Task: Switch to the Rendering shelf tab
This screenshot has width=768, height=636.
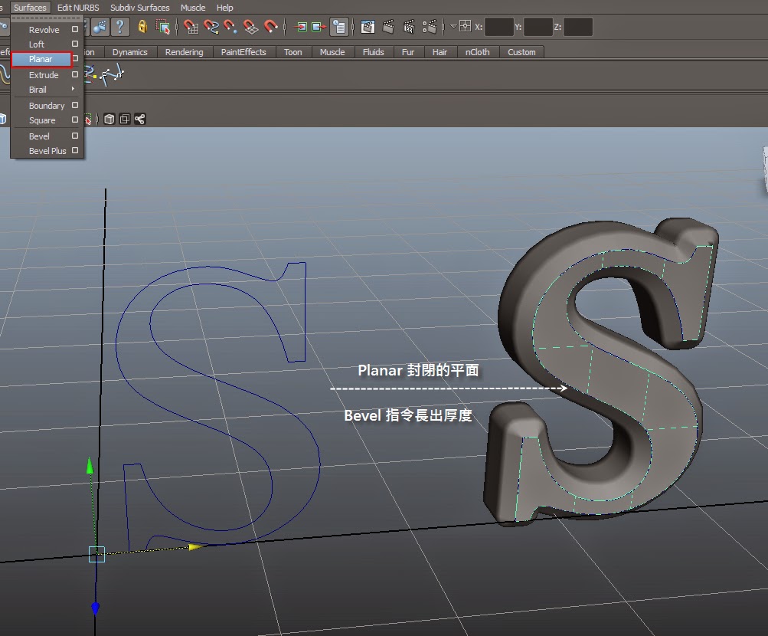Action: point(185,52)
